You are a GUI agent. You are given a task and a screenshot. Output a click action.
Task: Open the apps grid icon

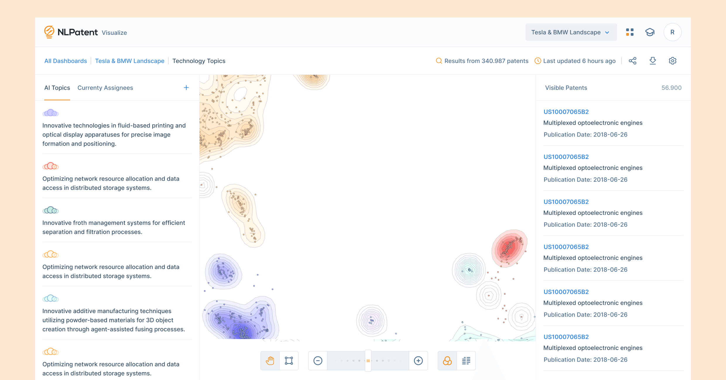coord(629,32)
